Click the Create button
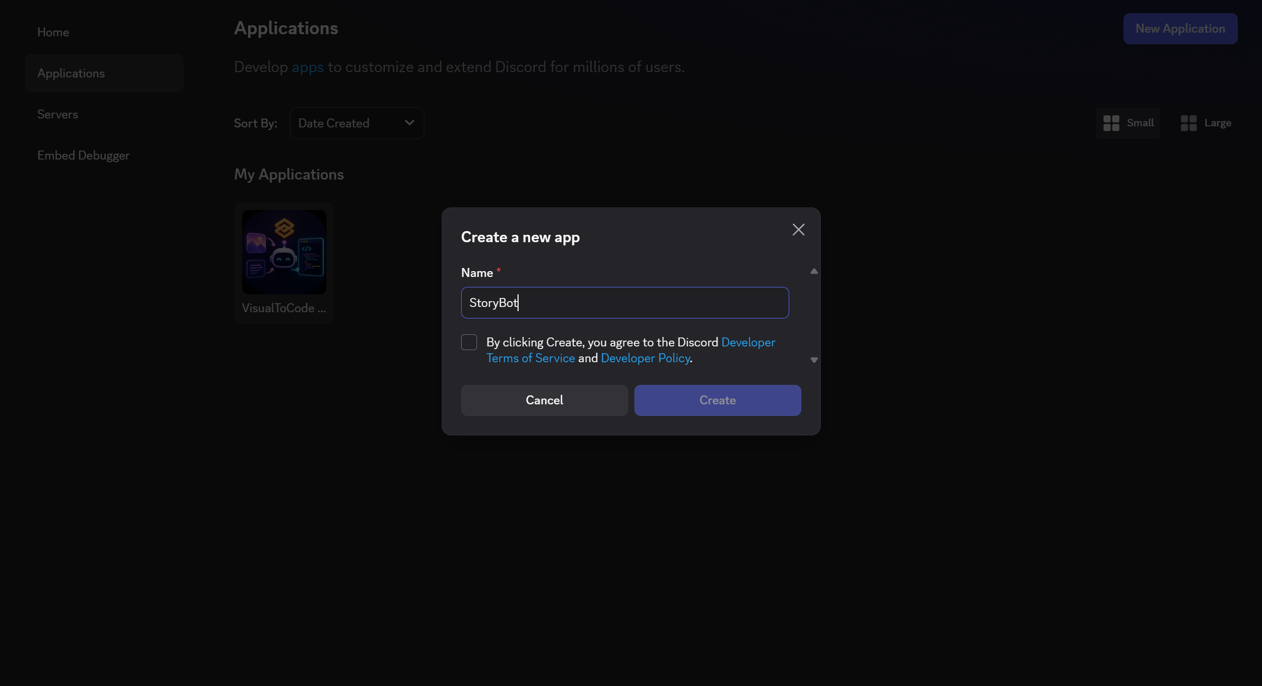1262x686 pixels. (718, 400)
